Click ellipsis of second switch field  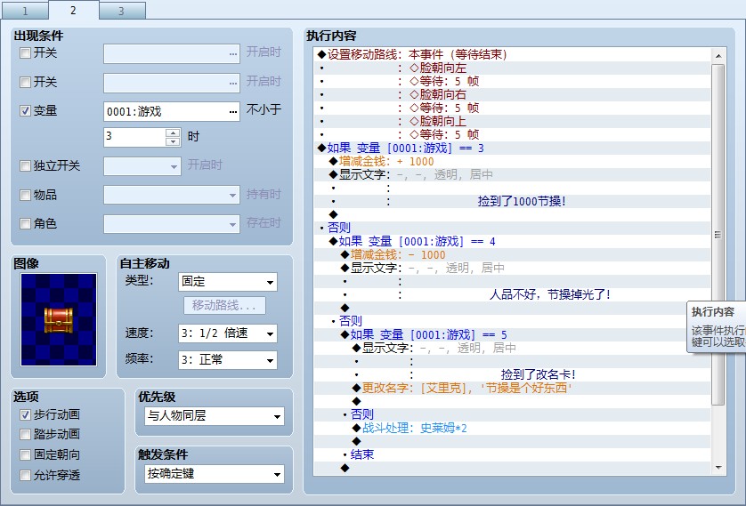232,83
